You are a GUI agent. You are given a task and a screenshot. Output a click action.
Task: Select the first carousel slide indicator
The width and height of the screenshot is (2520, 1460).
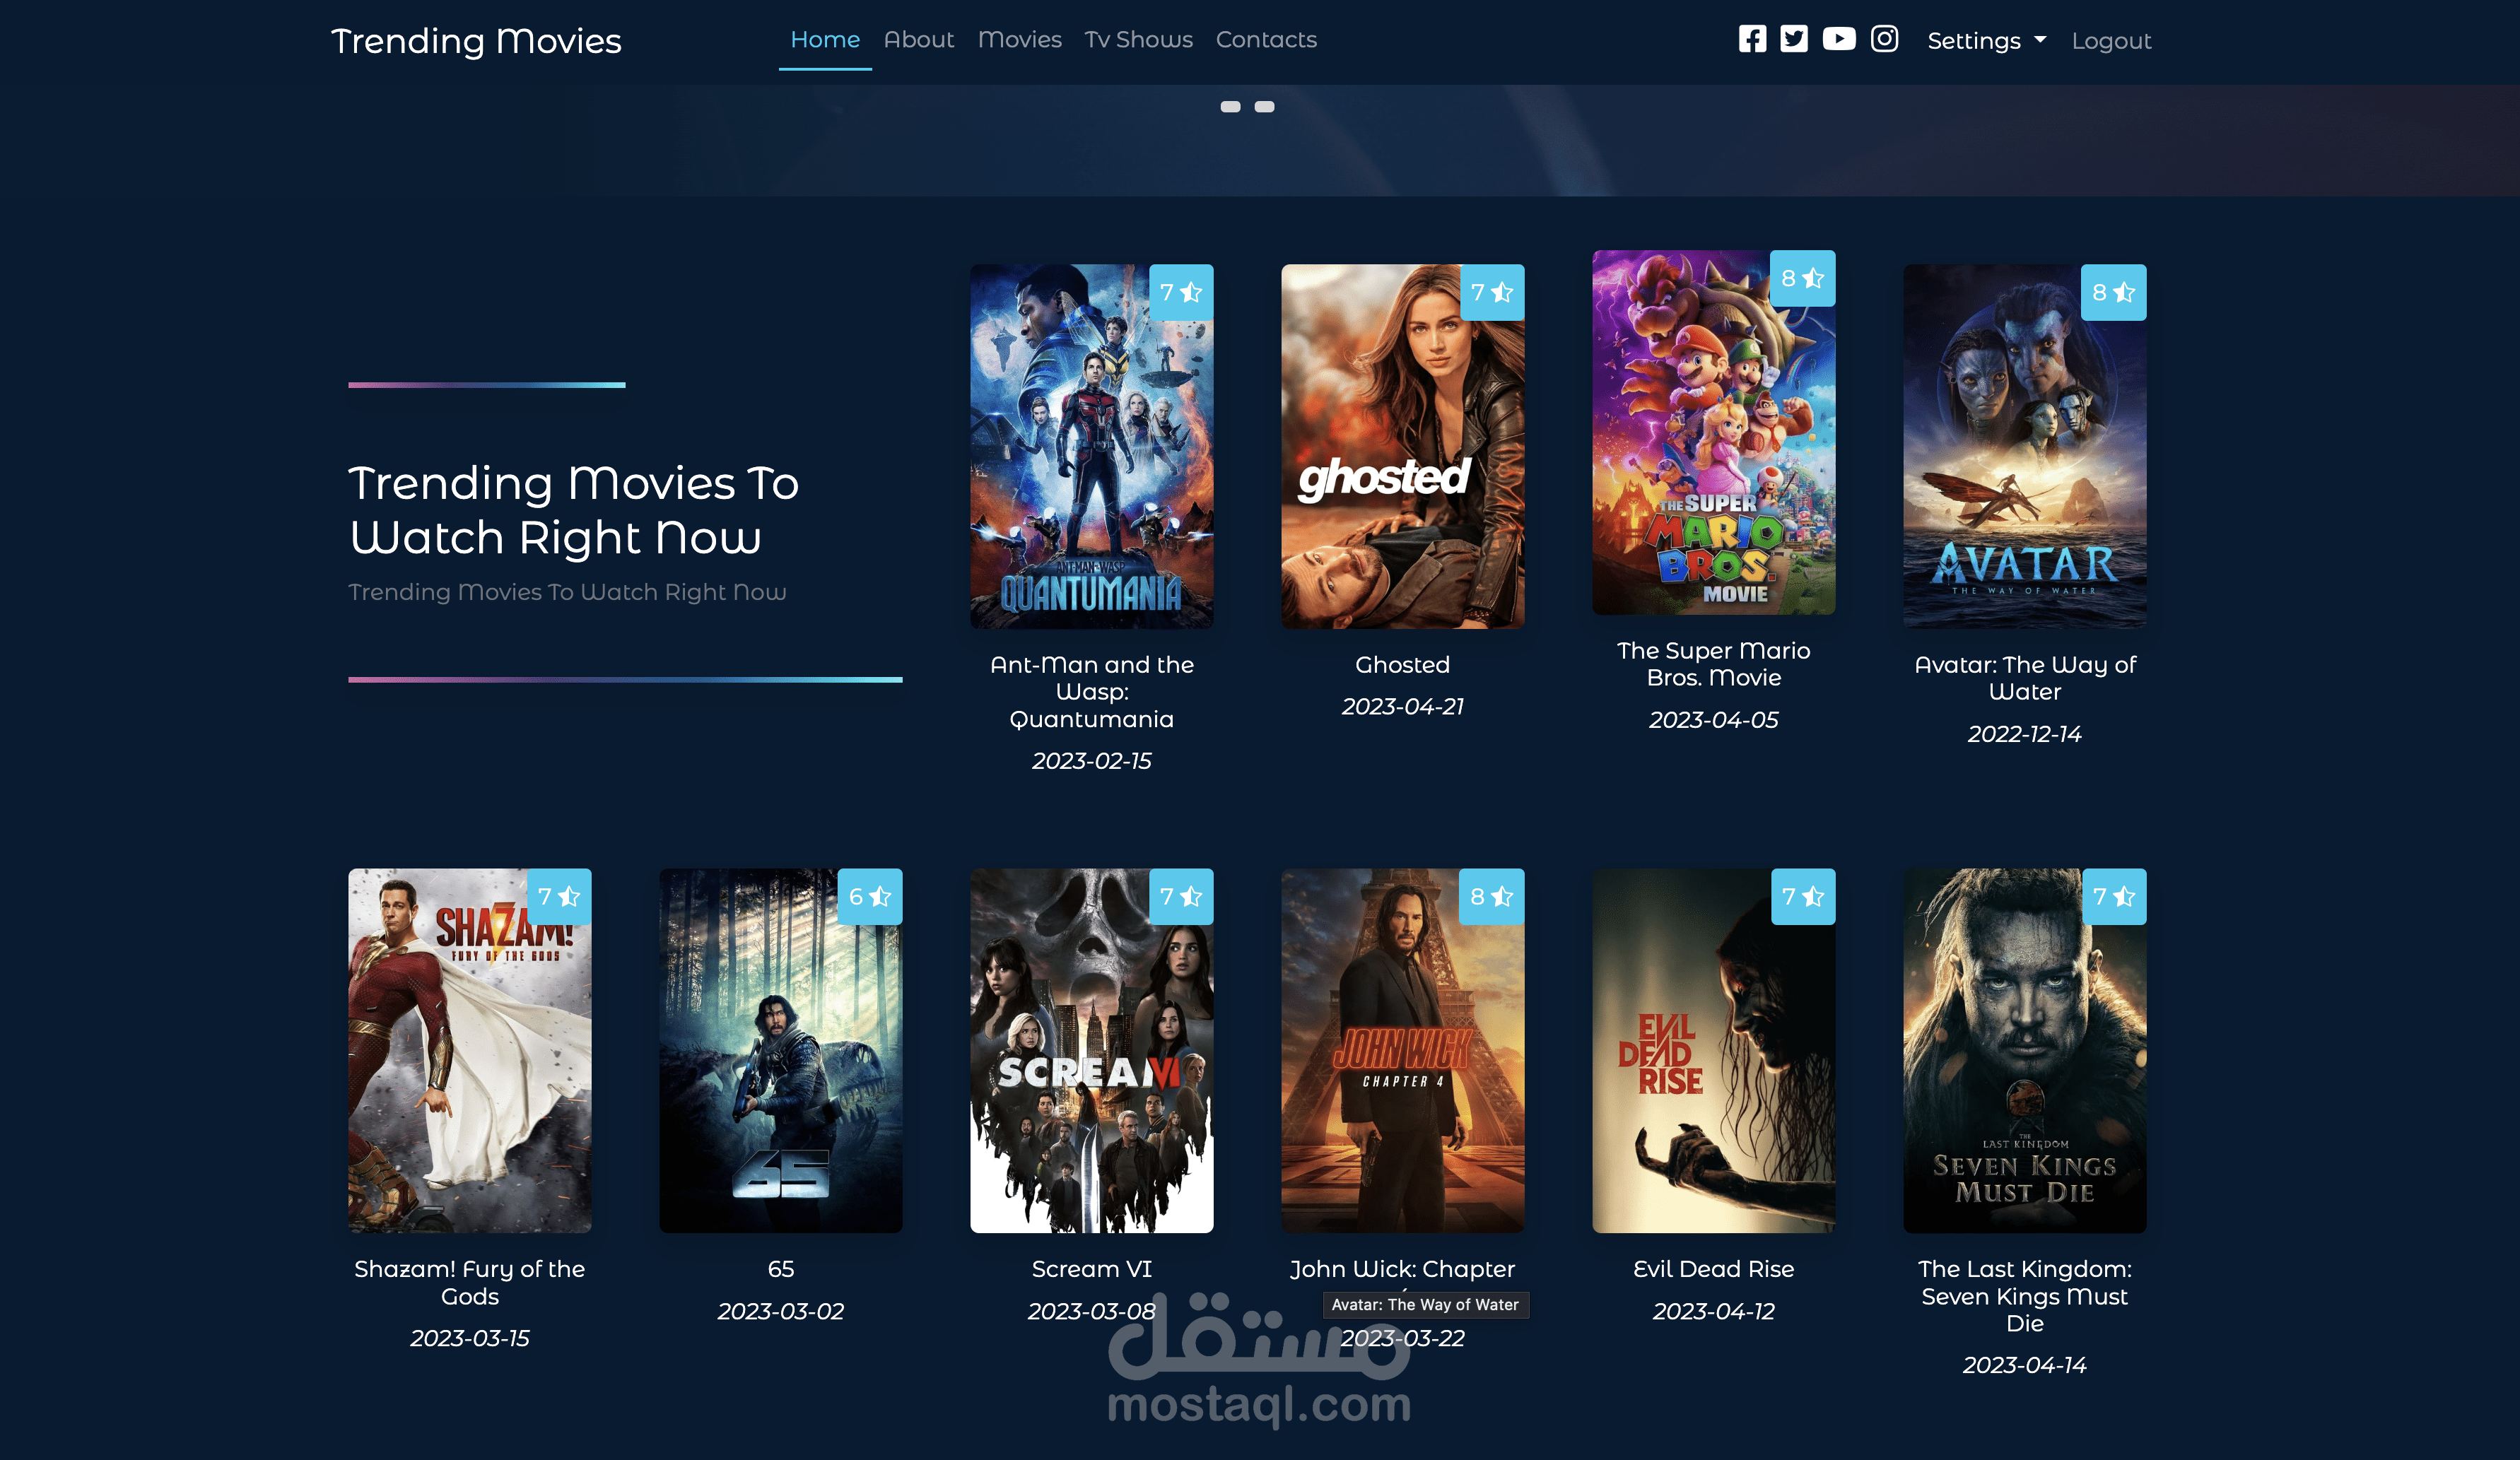point(1230,107)
